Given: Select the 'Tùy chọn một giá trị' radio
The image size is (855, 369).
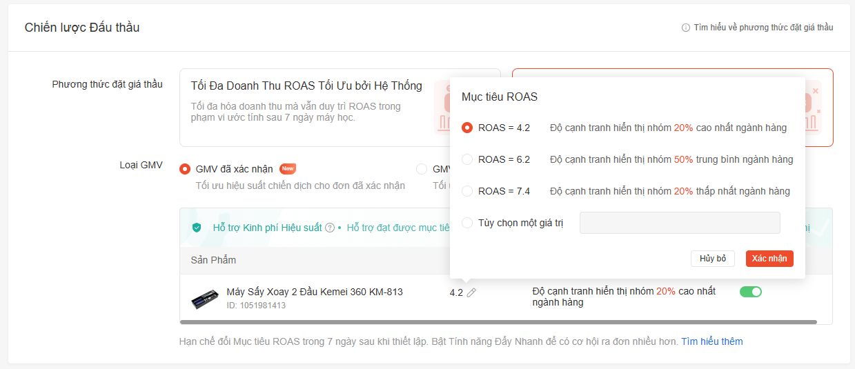Looking at the screenshot, I should coord(467,223).
